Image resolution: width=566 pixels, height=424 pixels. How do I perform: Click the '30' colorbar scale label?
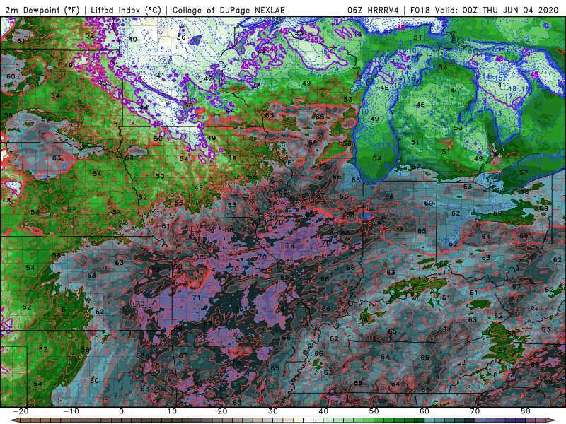[273, 411]
